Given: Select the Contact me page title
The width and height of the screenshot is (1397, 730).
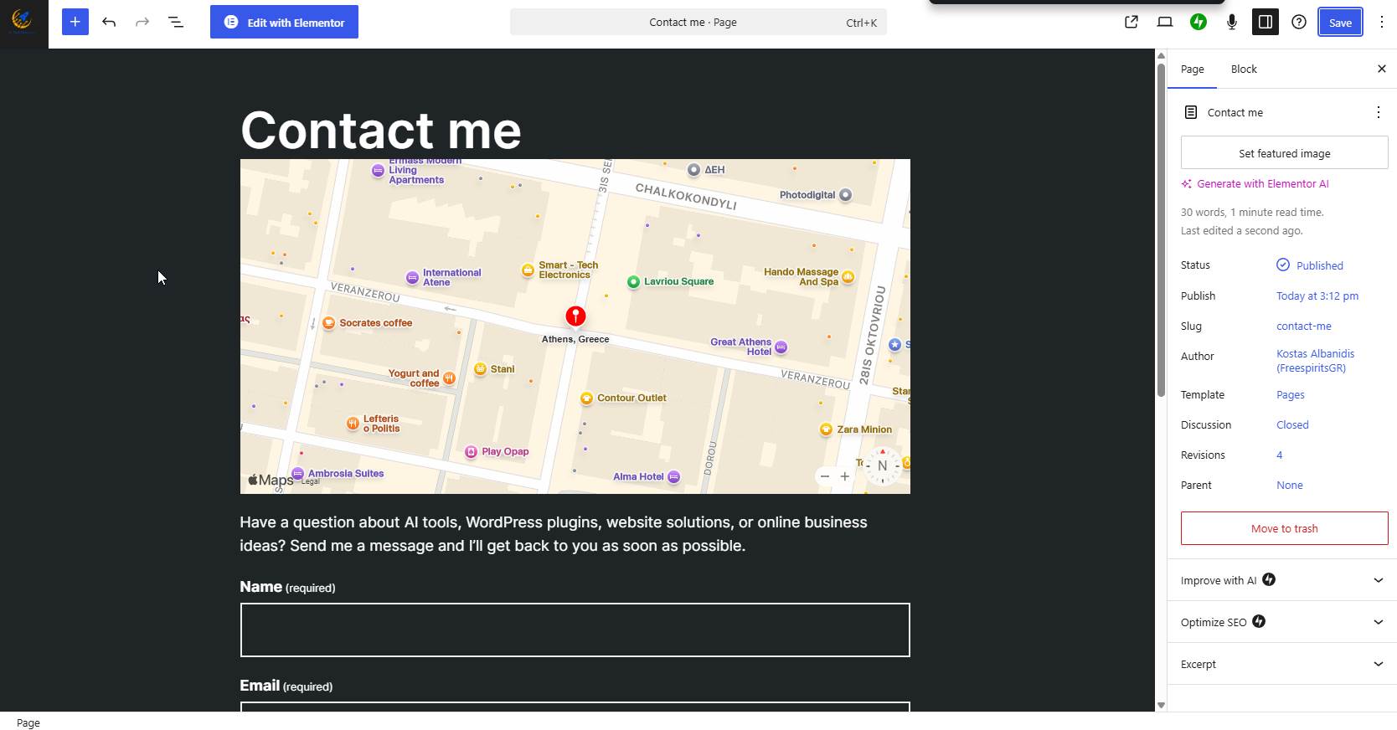Looking at the screenshot, I should point(381,130).
